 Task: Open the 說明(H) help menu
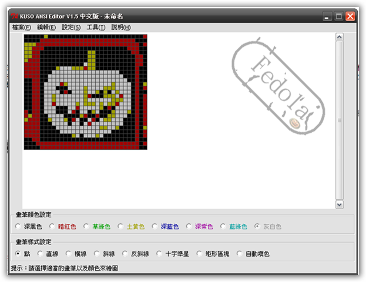pyautogui.click(x=120, y=27)
